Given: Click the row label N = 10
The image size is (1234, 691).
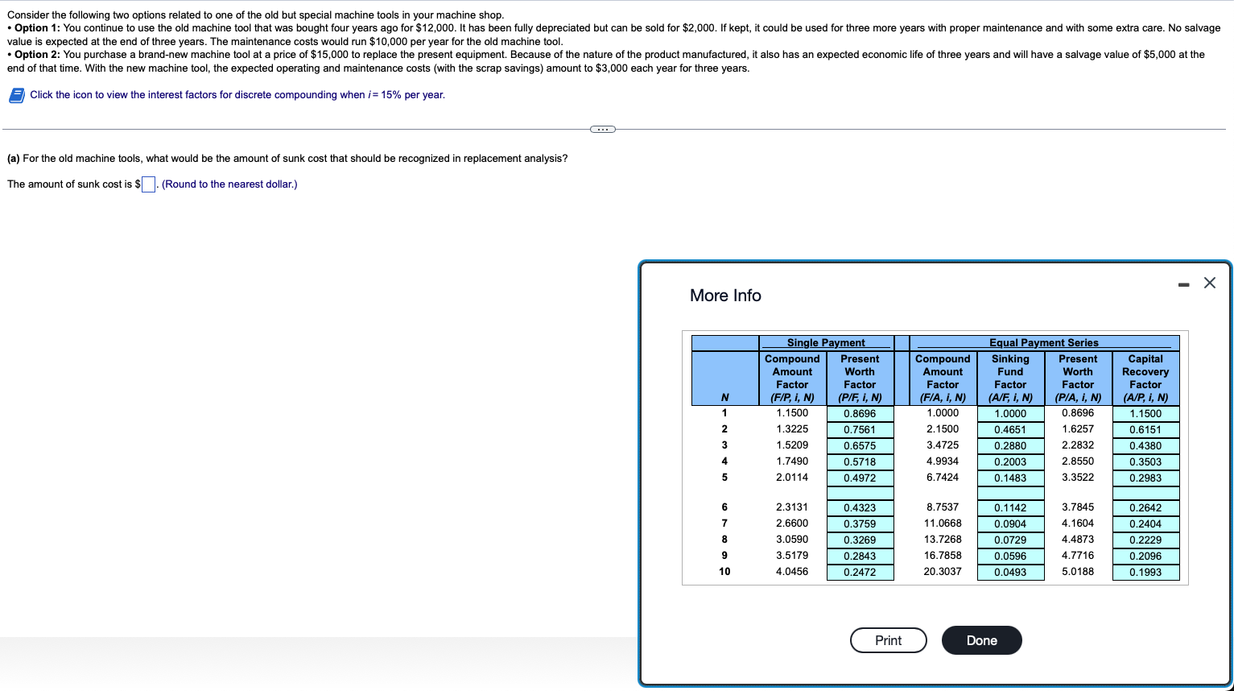Looking at the screenshot, I should (x=724, y=572).
